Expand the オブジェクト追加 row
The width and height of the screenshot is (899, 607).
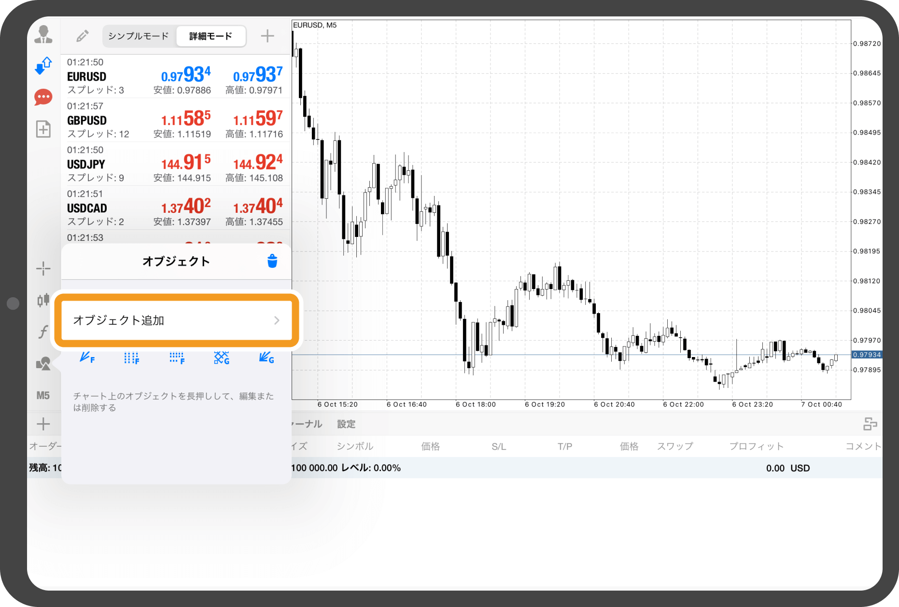tap(176, 320)
